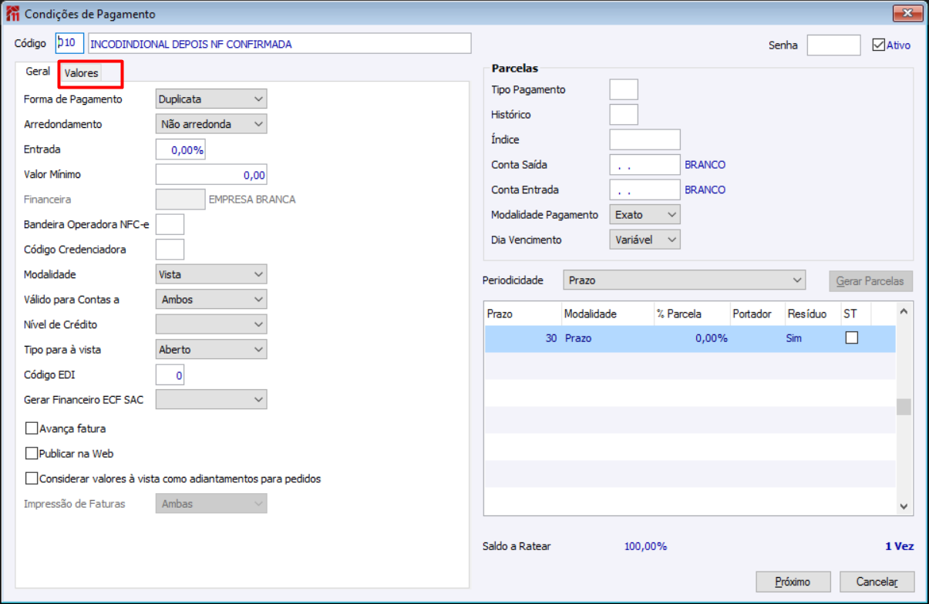The image size is (929, 604).
Task: Click the Impressão de Faturas dropdown
Action: point(211,504)
